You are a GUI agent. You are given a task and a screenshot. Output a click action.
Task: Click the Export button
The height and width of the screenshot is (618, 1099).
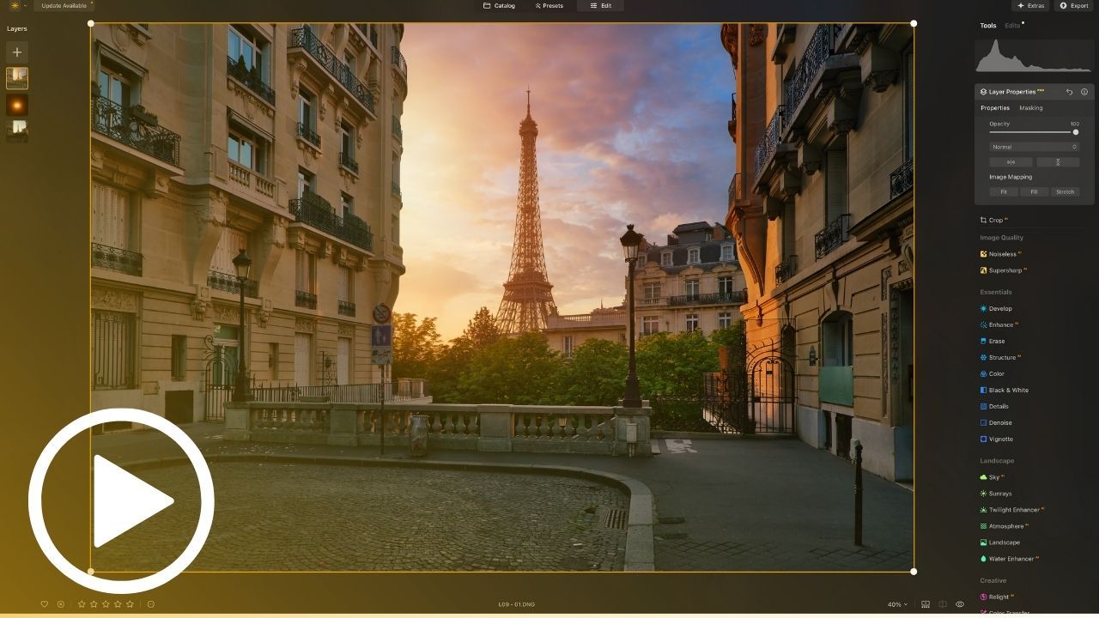[1075, 6]
